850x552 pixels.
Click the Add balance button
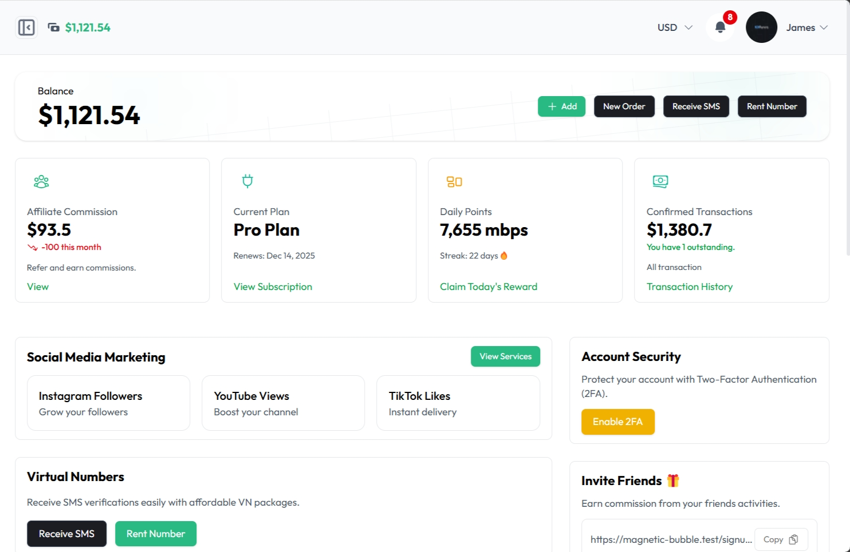click(x=561, y=106)
